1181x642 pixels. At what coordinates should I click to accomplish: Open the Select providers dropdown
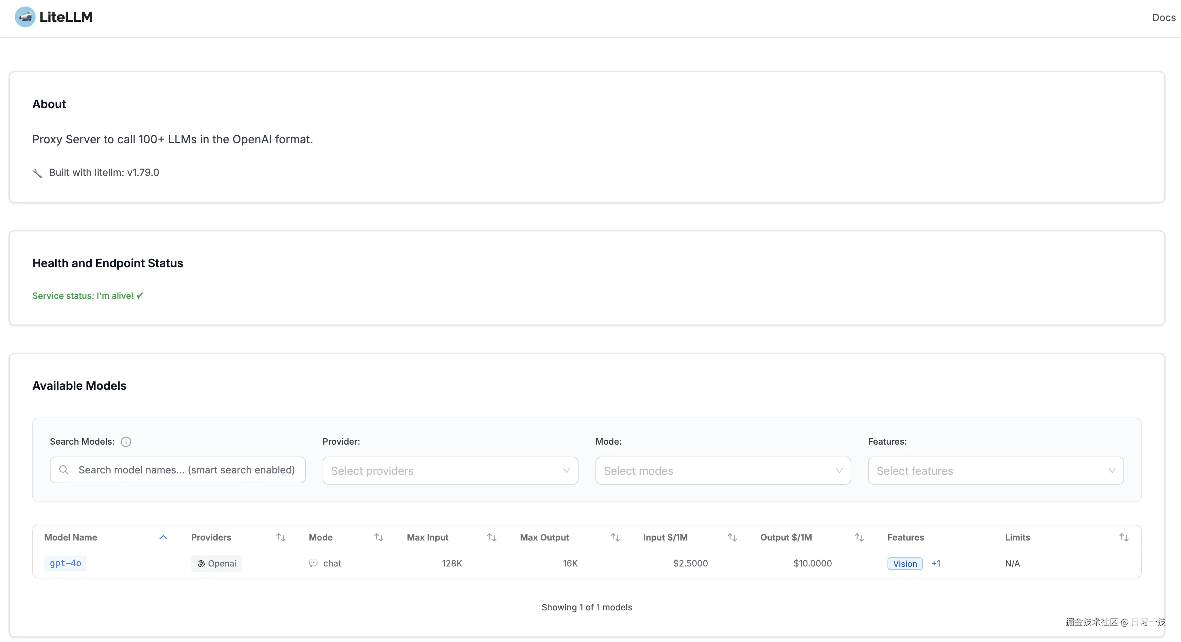point(450,471)
